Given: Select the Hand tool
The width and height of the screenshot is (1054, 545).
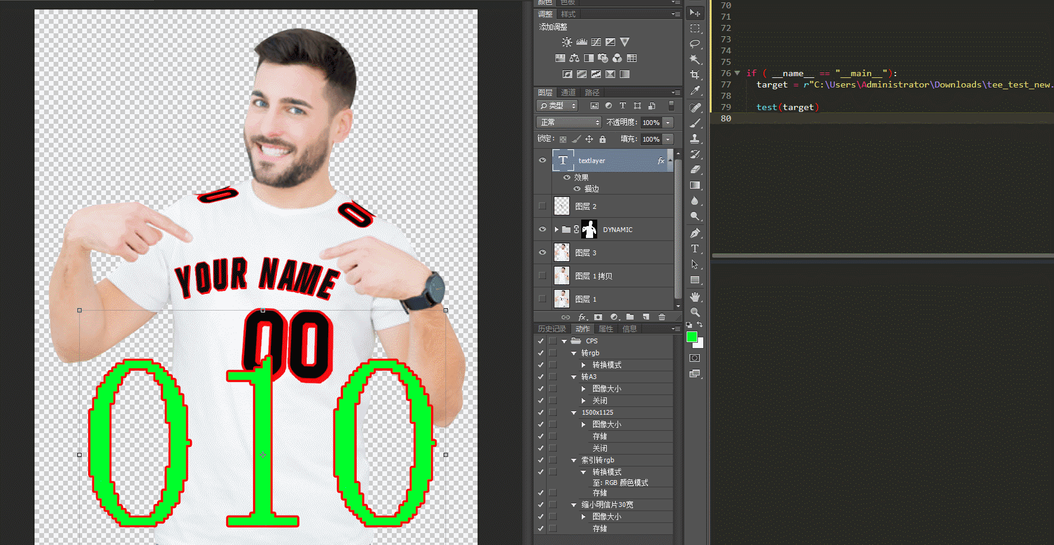Looking at the screenshot, I should tap(695, 297).
